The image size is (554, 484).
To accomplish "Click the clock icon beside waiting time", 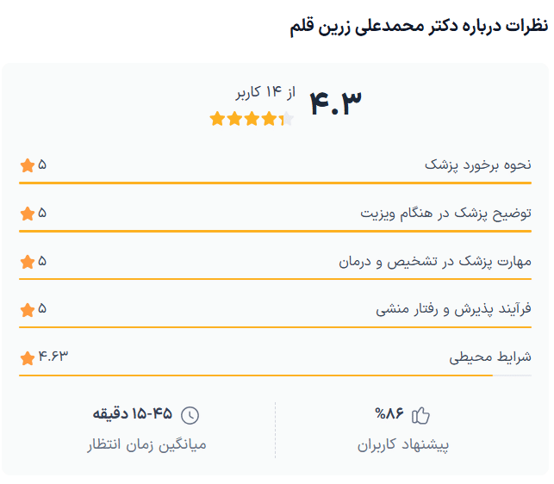I will click(x=190, y=416).
